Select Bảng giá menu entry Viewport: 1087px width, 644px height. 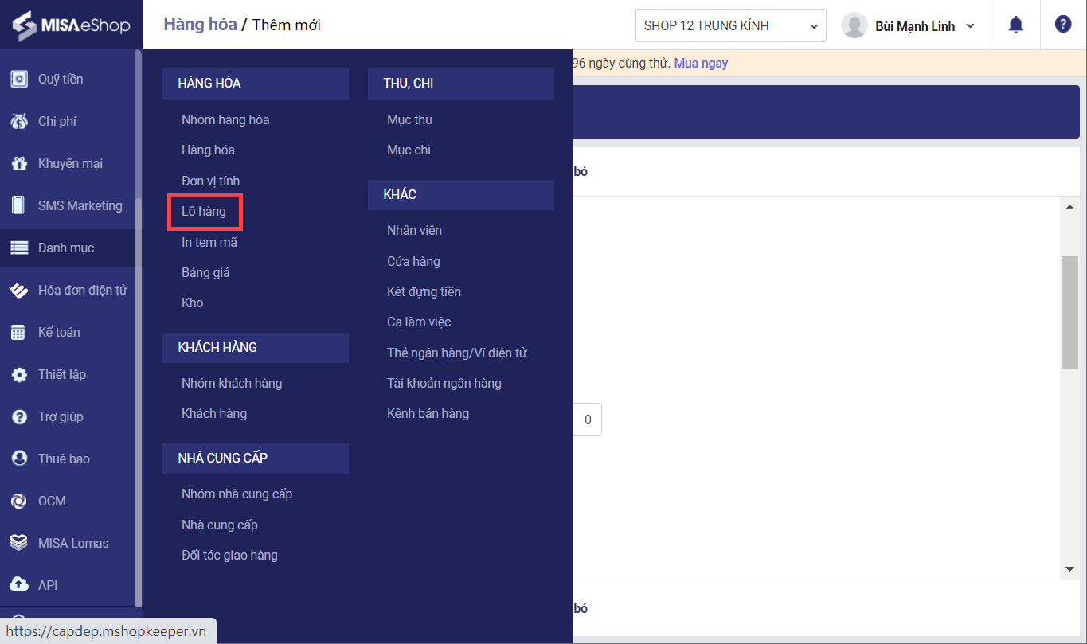205,272
